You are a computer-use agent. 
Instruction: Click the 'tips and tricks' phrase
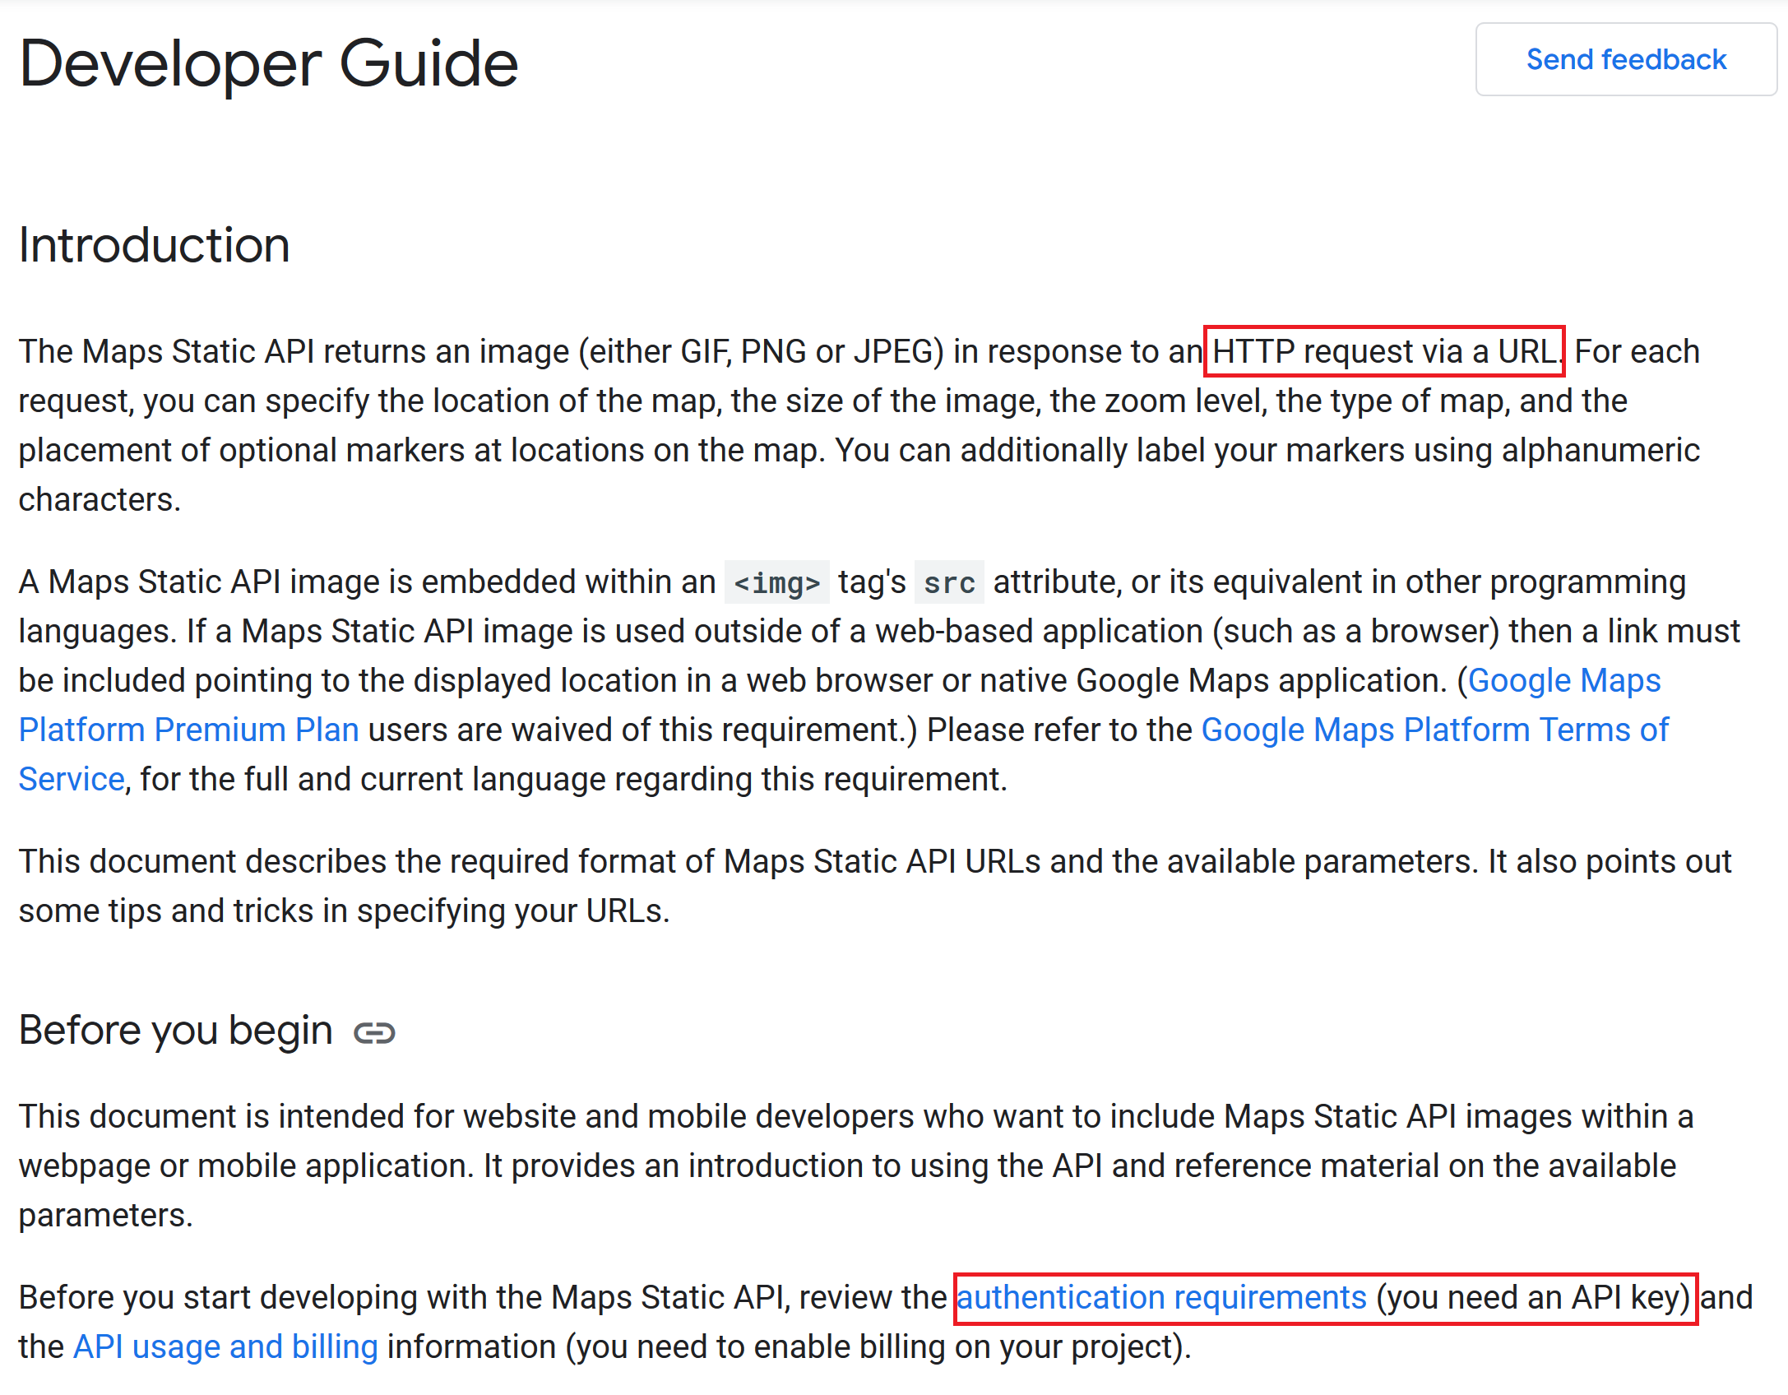(211, 911)
